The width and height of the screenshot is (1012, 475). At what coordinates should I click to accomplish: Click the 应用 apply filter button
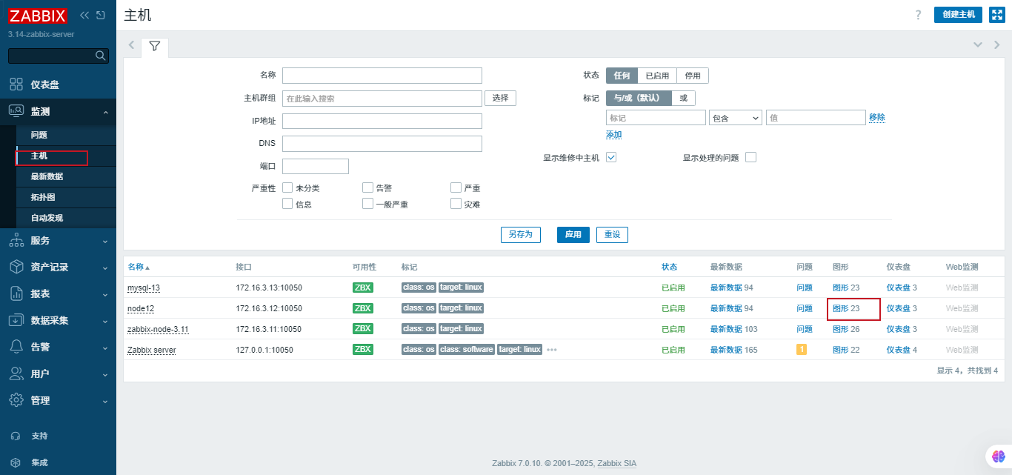click(573, 234)
